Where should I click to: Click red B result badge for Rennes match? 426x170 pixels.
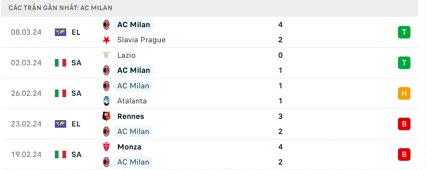[x=404, y=124]
